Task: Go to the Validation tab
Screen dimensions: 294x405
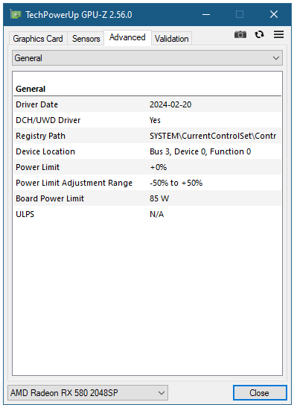Action: coord(172,39)
